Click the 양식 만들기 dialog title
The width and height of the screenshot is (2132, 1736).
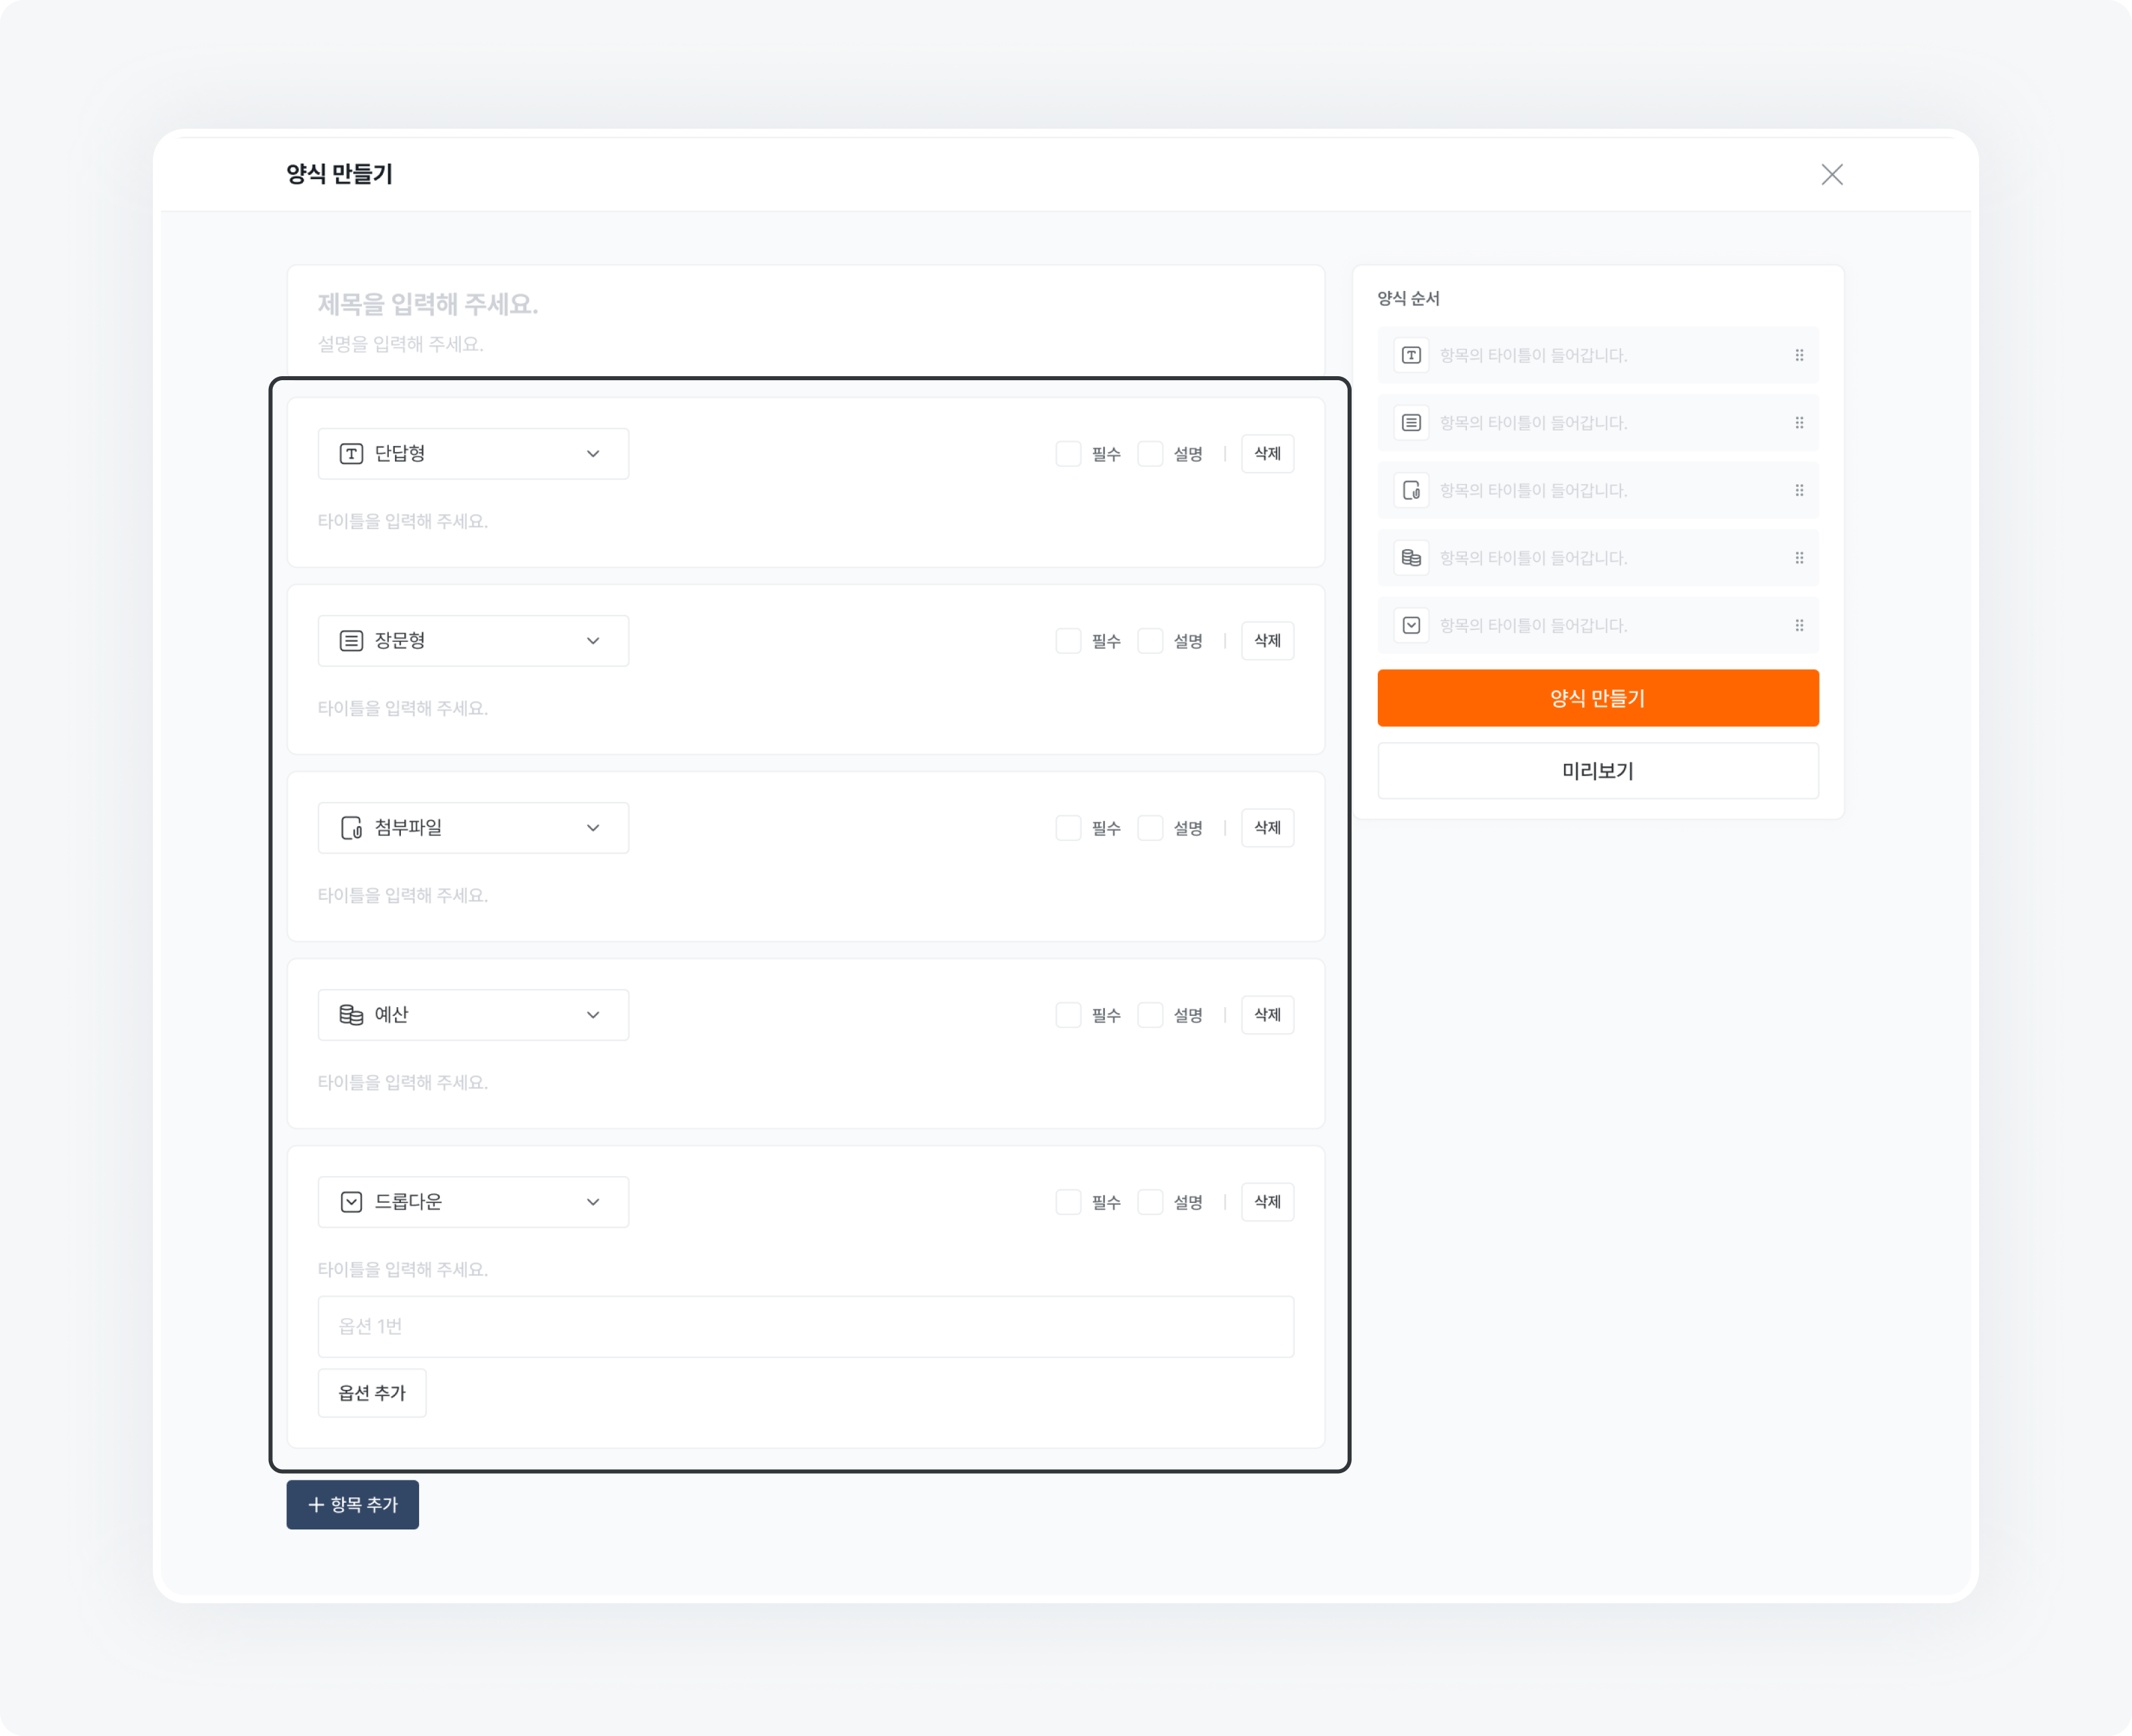[x=340, y=174]
